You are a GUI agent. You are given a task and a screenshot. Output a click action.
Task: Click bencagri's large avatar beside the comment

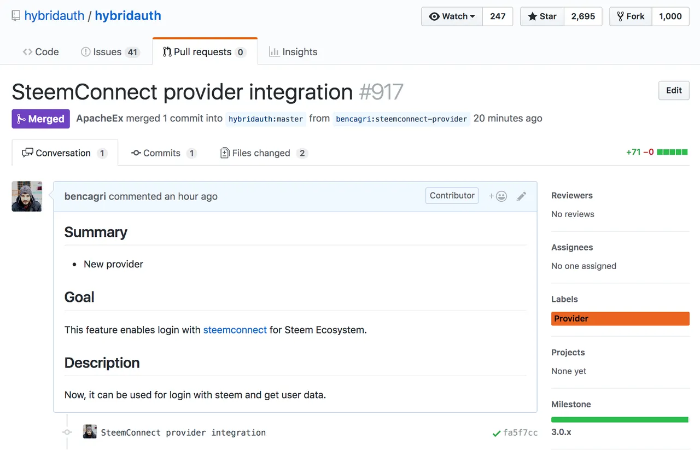[27, 196]
